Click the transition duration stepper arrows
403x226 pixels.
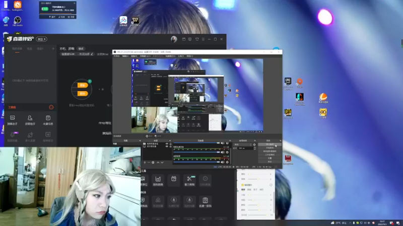click(x=254, y=148)
